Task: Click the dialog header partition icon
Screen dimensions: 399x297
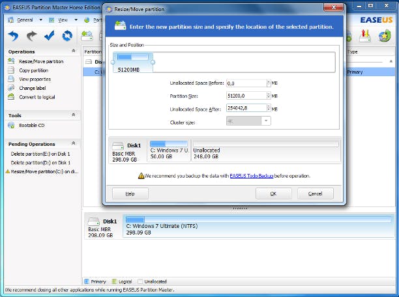Action: [120, 25]
